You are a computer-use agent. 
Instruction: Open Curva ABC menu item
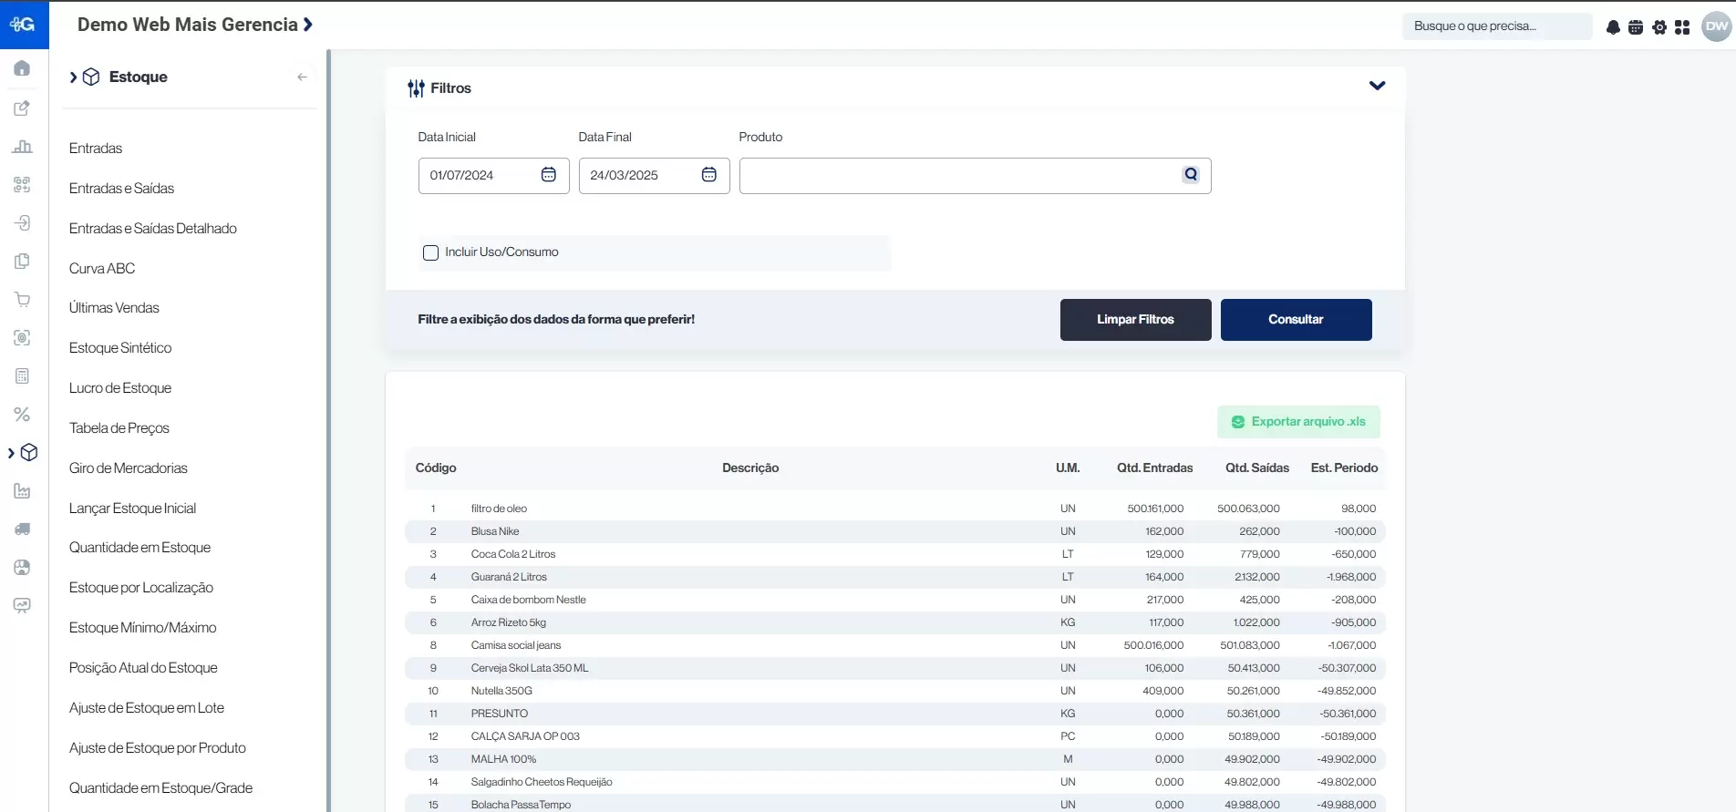point(102,269)
